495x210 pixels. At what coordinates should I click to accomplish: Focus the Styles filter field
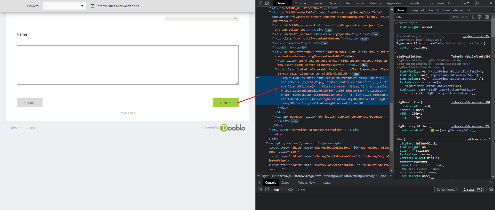pyautogui.click(x=421, y=17)
